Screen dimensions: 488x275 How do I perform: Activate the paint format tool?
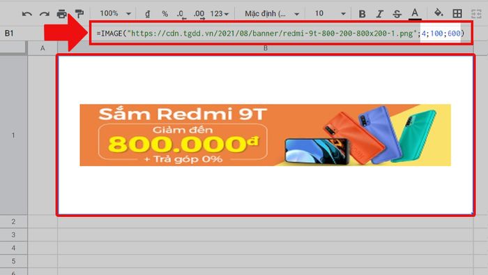79,14
